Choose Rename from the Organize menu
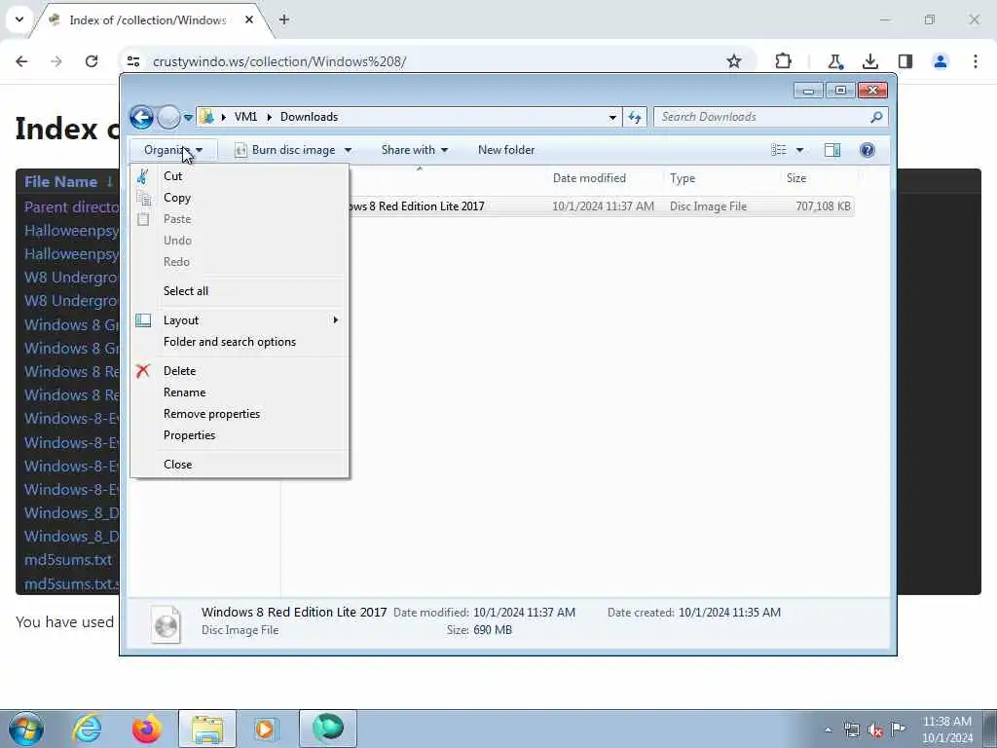This screenshot has height=748, width=997. (240, 393)
